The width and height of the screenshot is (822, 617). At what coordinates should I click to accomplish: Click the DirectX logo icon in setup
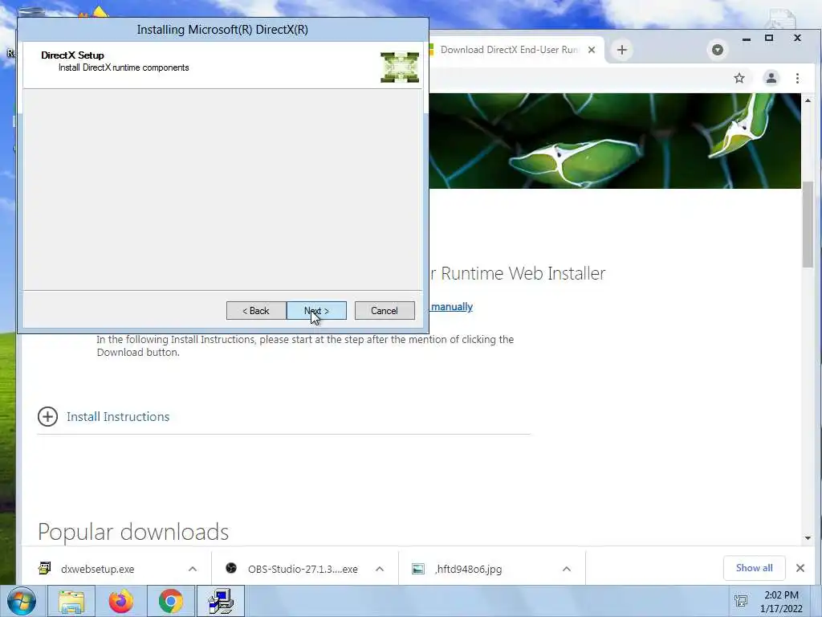point(400,67)
